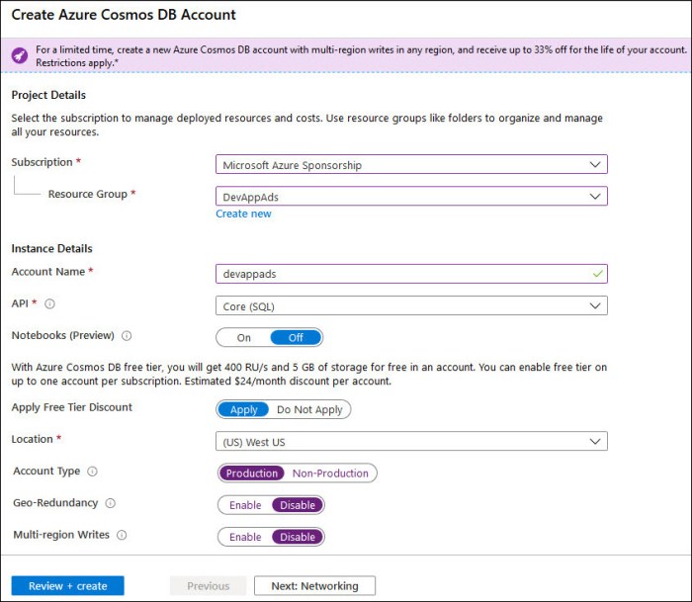Screen dimensions: 692x602
Task: Click the Subscription field label
Action: click(x=42, y=162)
